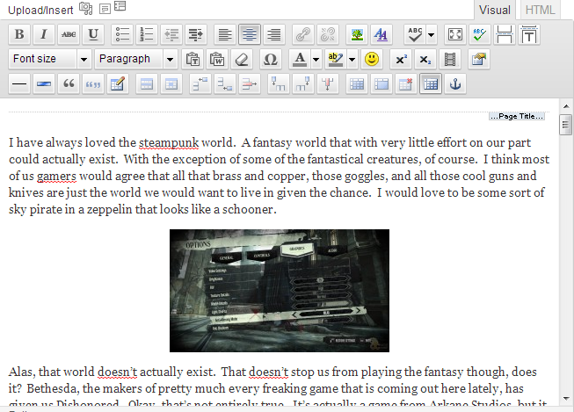Insert a page break
574x412 pixels.
pos(505,34)
